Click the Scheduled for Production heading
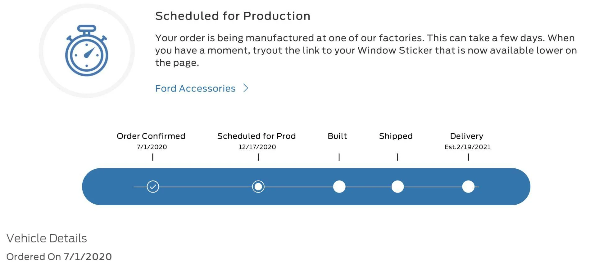The image size is (590, 262). [233, 16]
